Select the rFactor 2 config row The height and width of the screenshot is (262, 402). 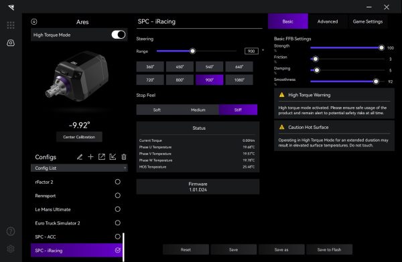[x=76, y=182]
